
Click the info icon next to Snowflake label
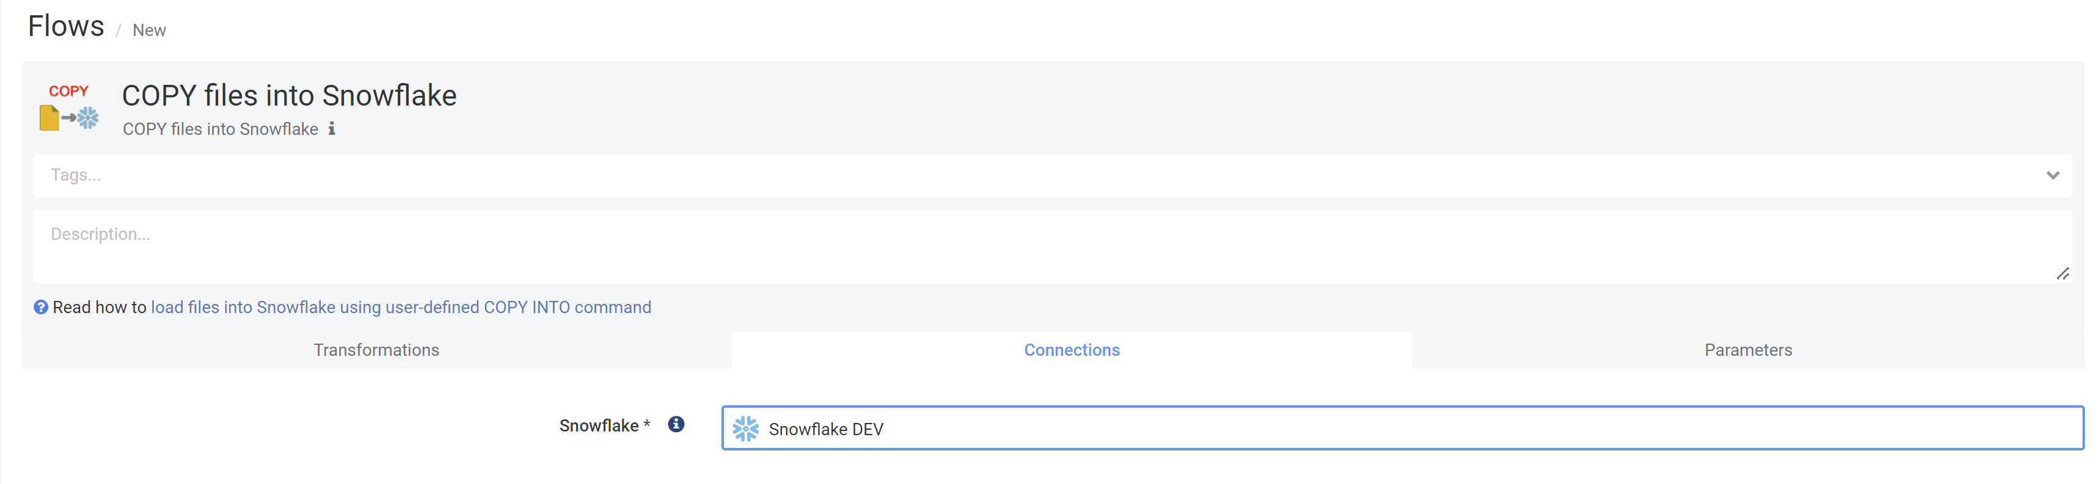676,424
